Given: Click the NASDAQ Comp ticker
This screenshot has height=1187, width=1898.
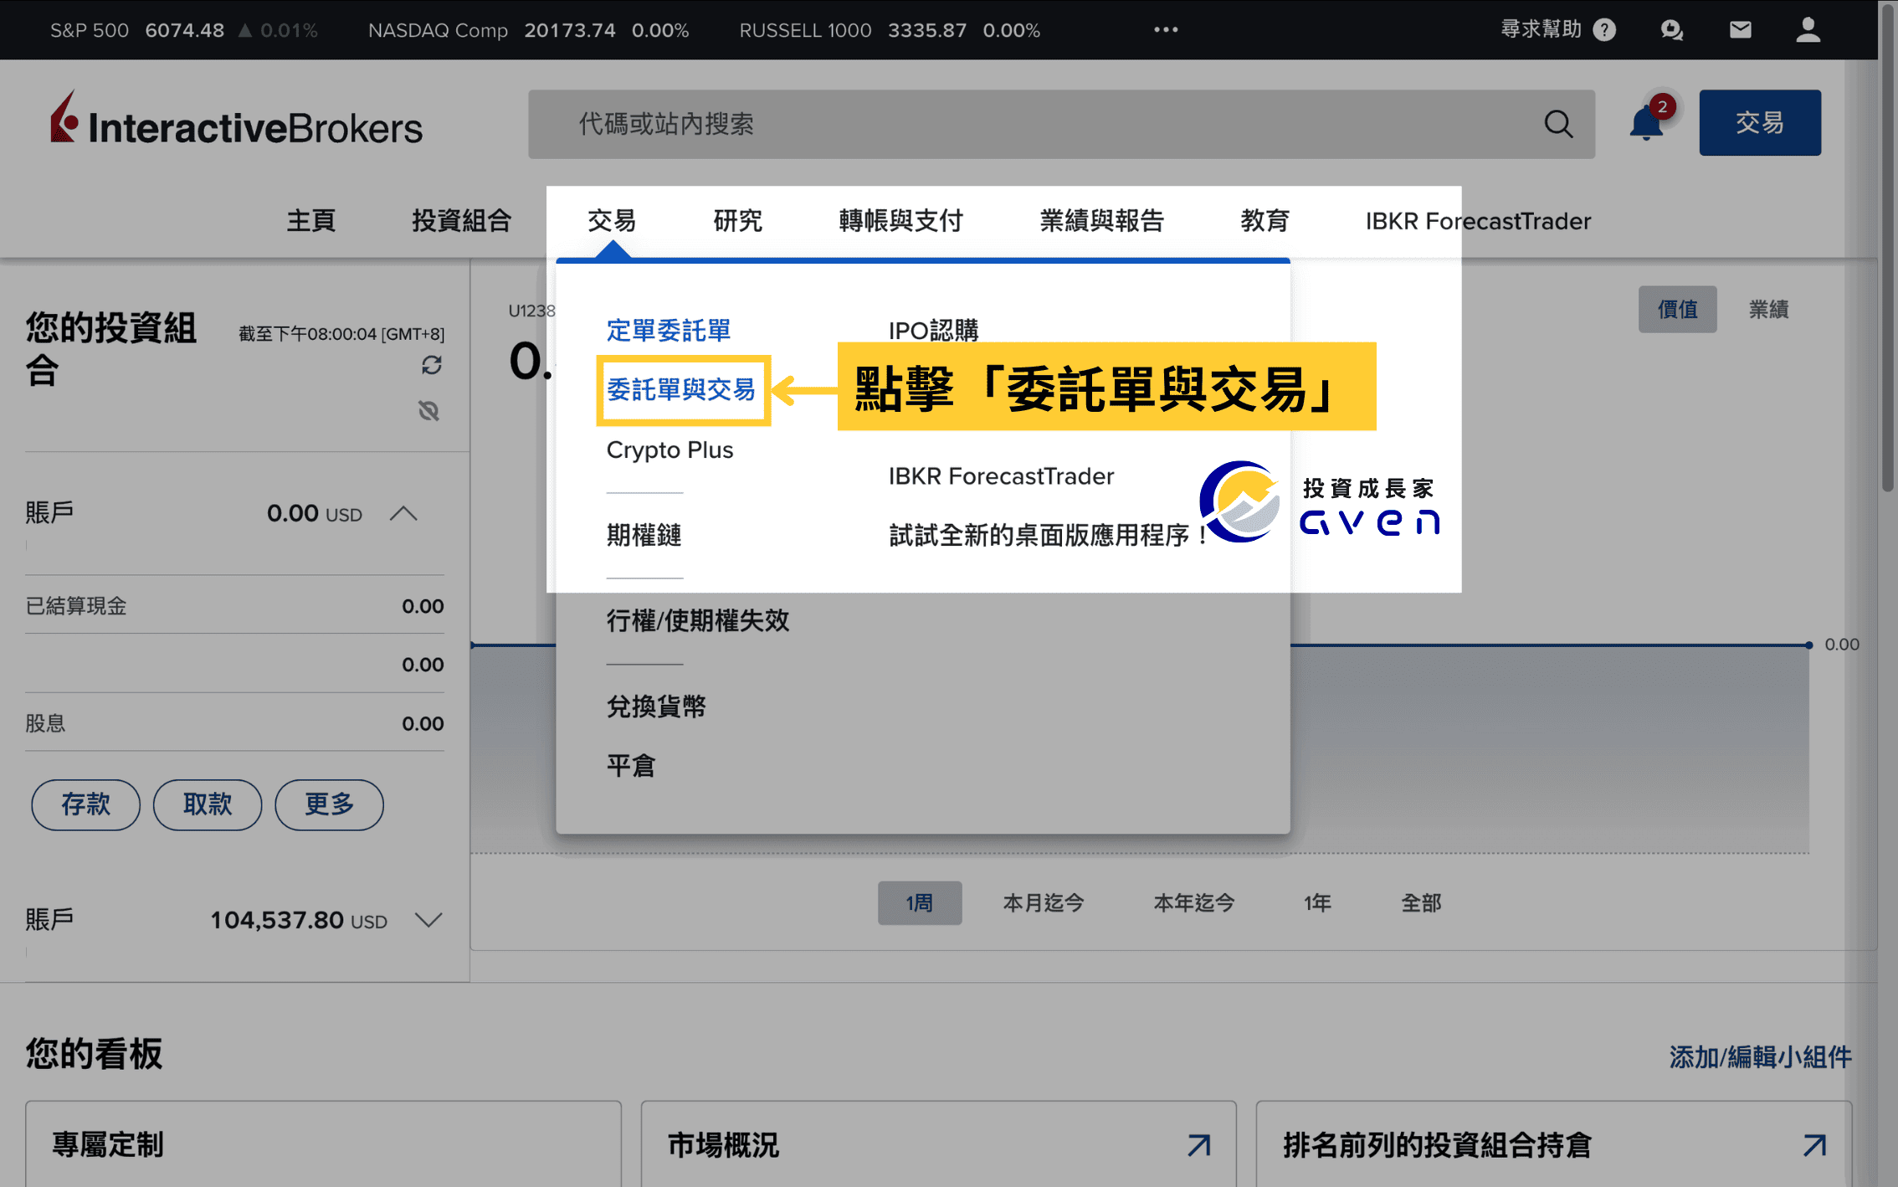Looking at the screenshot, I should (529, 30).
